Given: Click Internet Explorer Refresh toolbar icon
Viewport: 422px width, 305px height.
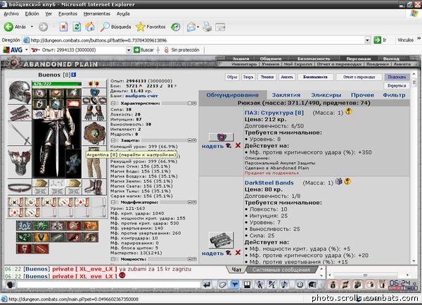Looking at the screenshot, I should click(x=77, y=27).
